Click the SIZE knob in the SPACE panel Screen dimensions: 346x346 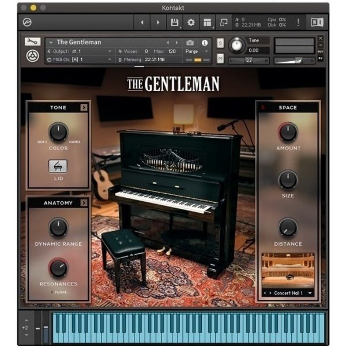tap(288, 179)
